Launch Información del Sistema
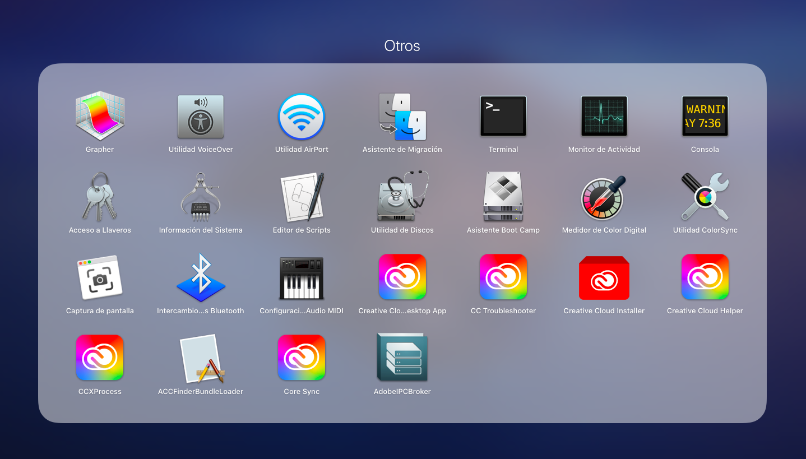The width and height of the screenshot is (806, 459). [x=201, y=197]
